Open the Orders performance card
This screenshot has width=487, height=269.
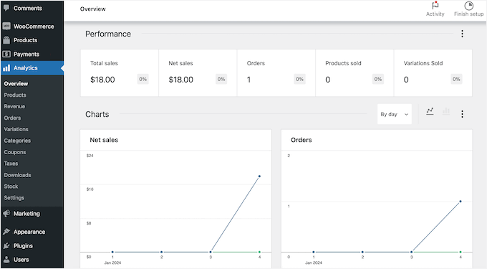(x=276, y=72)
